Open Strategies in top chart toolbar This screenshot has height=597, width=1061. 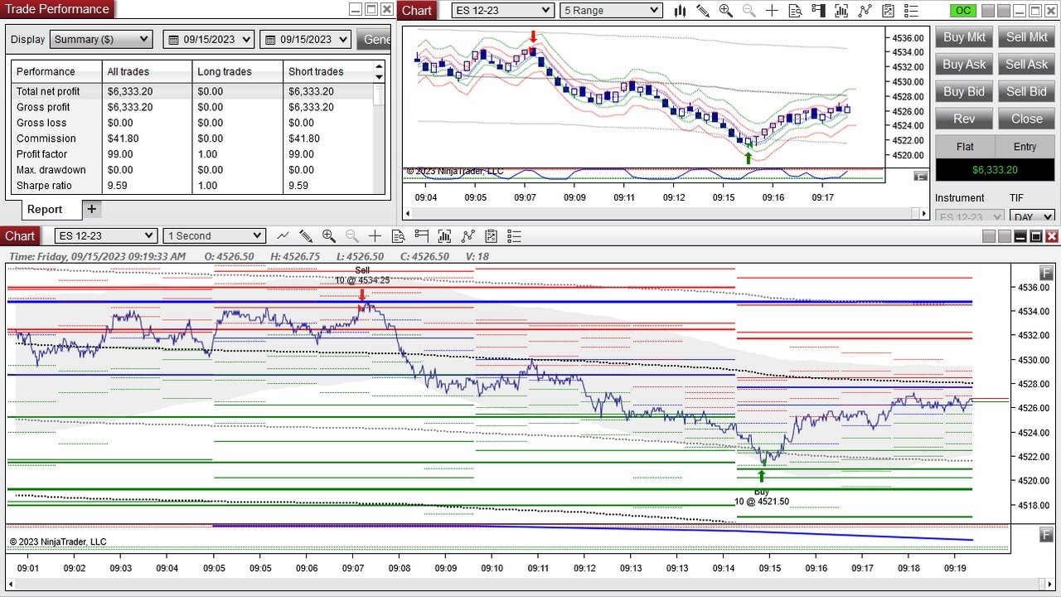(x=889, y=11)
